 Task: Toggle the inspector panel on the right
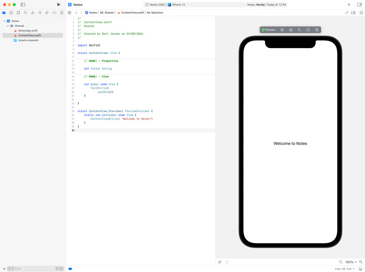pyautogui.click(x=359, y=5)
